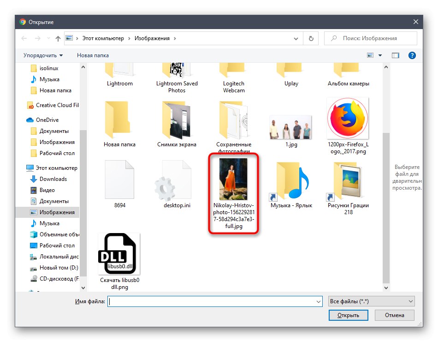Expand the Имя файла dropdown arrow
The height and width of the screenshot is (342, 438).
click(318, 301)
